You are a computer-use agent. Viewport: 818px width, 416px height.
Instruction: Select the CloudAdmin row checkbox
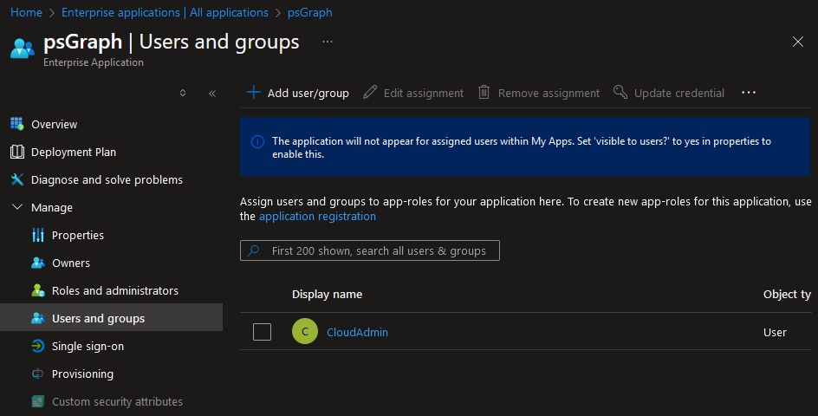coord(262,331)
